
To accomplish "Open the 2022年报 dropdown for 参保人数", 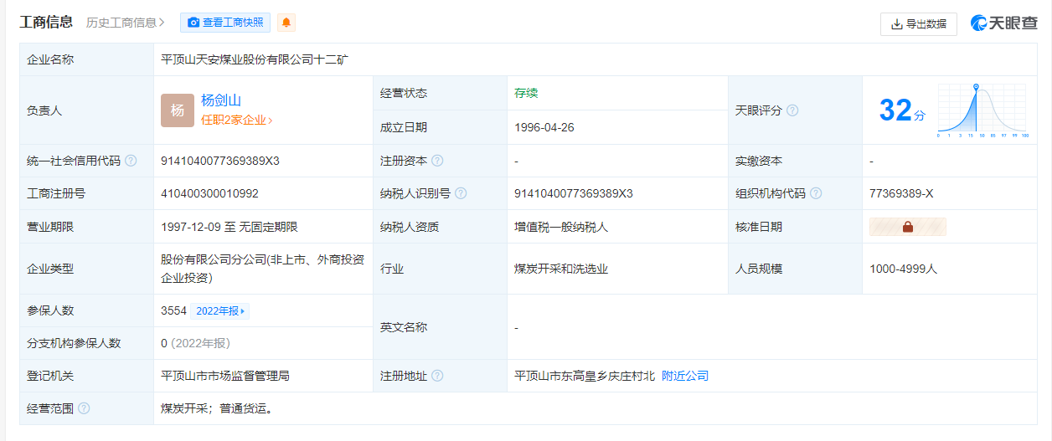I will point(220,311).
